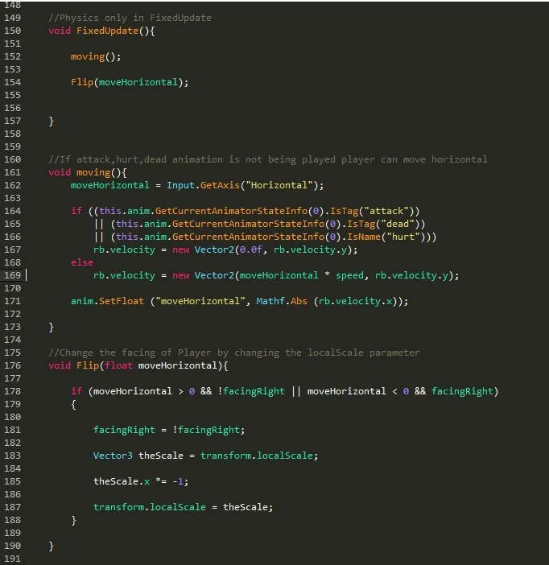Screen dimensions: 549x565
Task: Click closing brace on line 173
Action: point(51,328)
